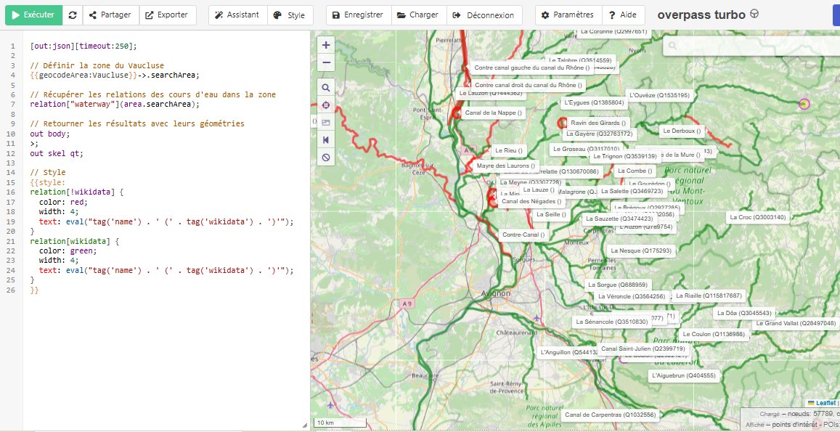Zoom in on the map with plus

(x=326, y=45)
